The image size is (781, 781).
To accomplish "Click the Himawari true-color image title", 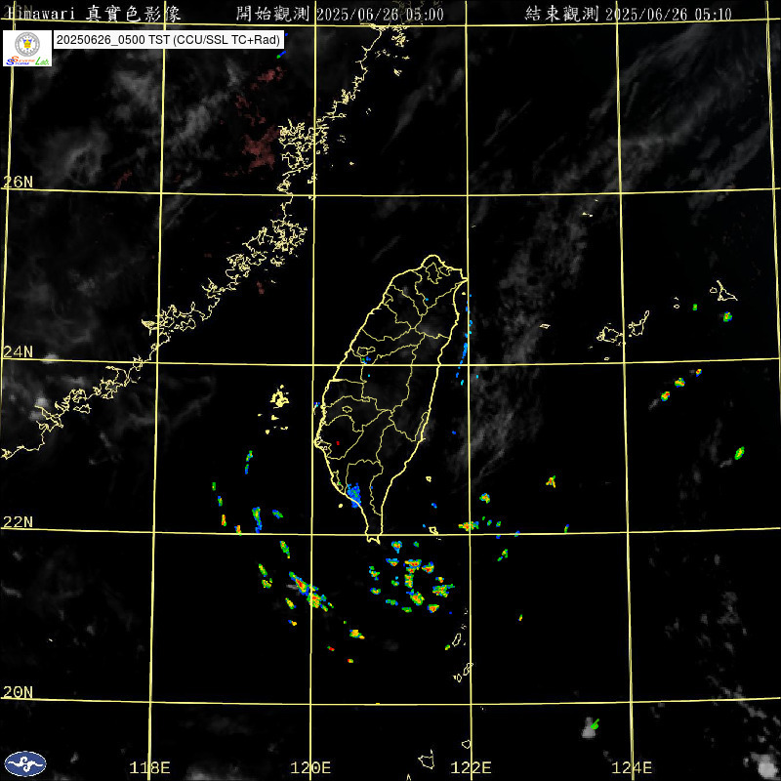I will pos(94,14).
